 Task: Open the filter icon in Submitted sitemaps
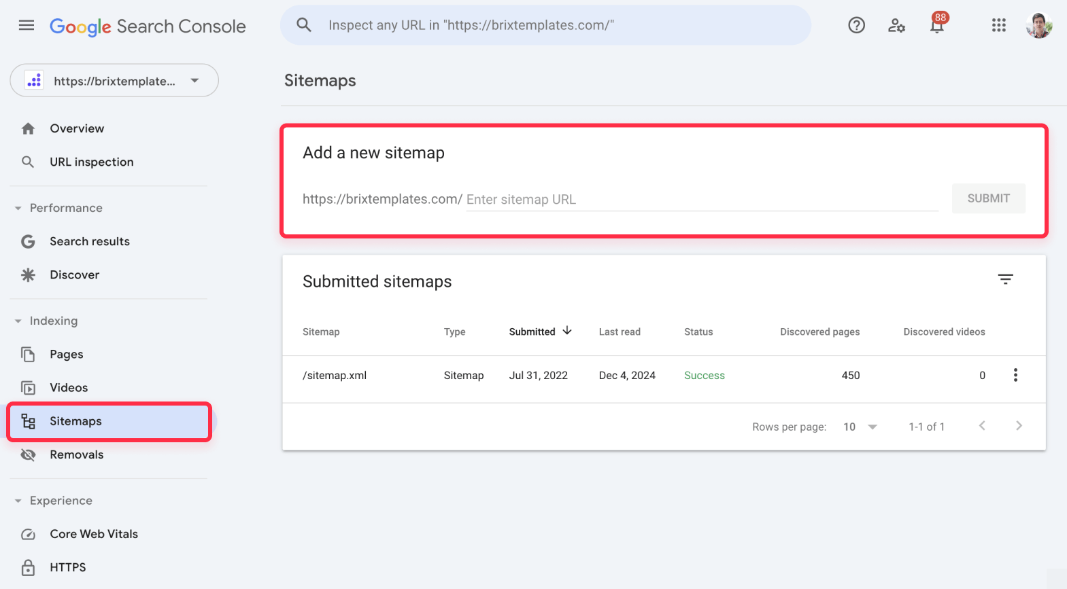pyautogui.click(x=1005, y=279)
